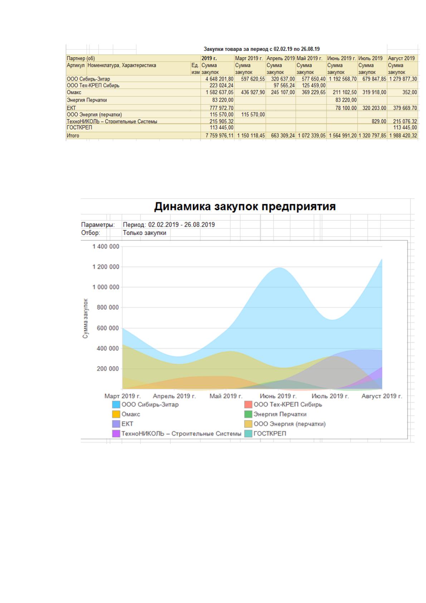Viewport: 426px width, 603px height.
Task: Select the Омакс partner row
Action: tap(242, 92)
